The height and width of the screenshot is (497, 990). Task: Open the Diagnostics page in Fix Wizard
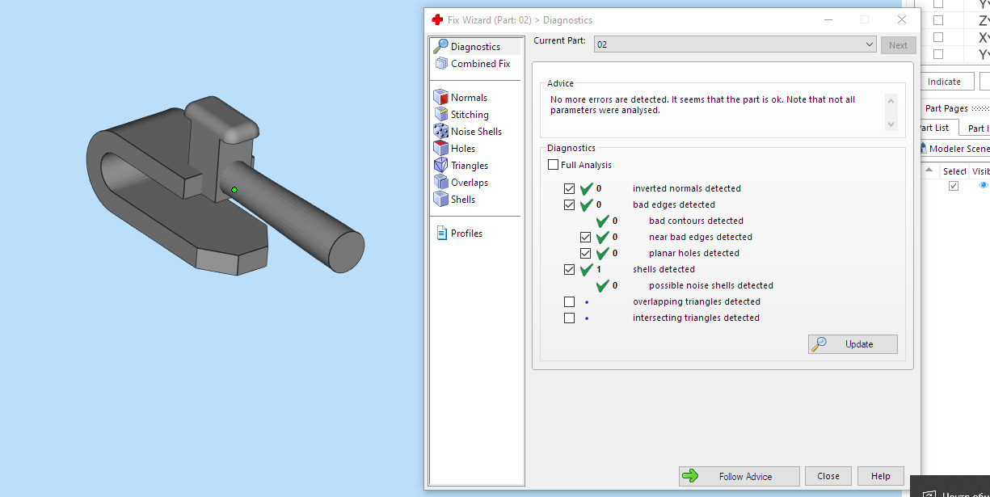(x=475, y=47)
